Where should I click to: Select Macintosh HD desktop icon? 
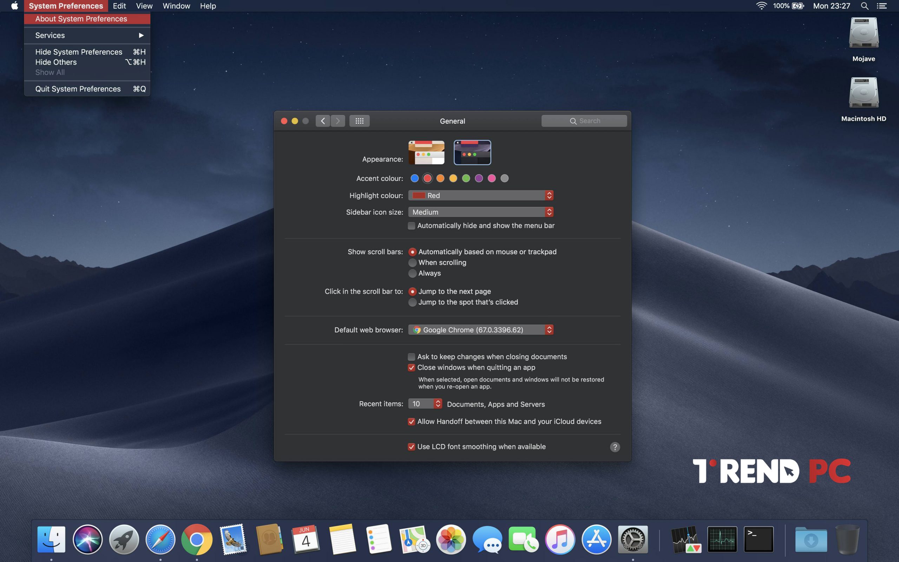click(864, 92)
